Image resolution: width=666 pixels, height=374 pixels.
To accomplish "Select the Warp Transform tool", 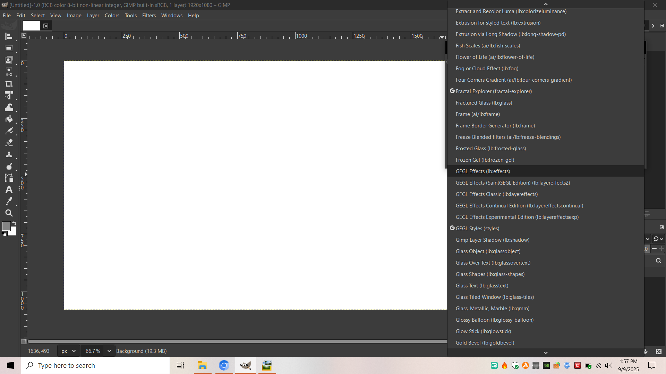I will [9, 107].
